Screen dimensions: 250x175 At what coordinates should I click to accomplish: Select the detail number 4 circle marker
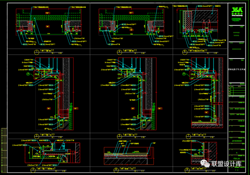pyautogui.click(x=119, y=52)
